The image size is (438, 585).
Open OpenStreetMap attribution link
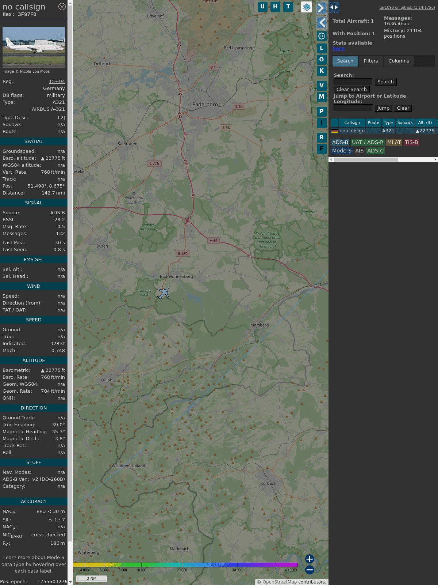pos(279,582)
